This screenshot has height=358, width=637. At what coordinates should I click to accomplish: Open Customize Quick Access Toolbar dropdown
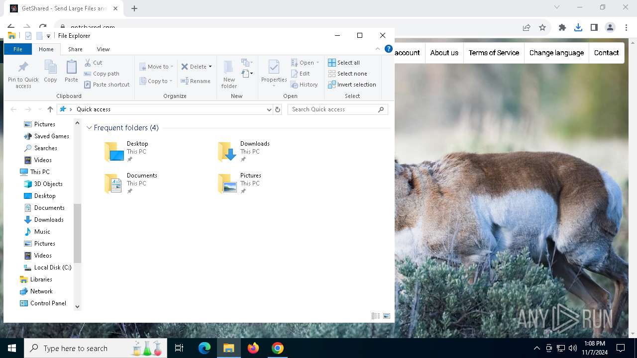pos(48,36)
